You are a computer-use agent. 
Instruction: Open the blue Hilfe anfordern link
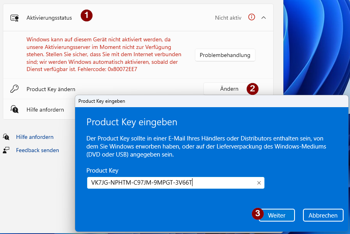coord(35,137)
